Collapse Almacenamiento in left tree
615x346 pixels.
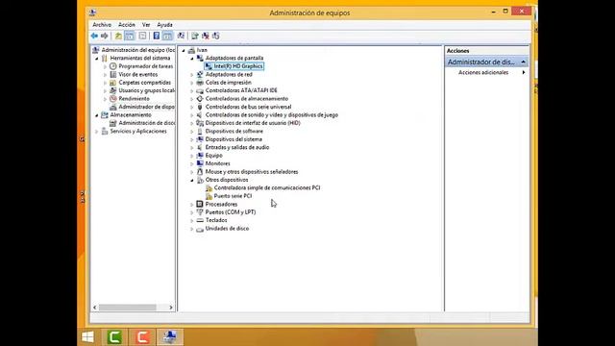click(x=96, y=115)
